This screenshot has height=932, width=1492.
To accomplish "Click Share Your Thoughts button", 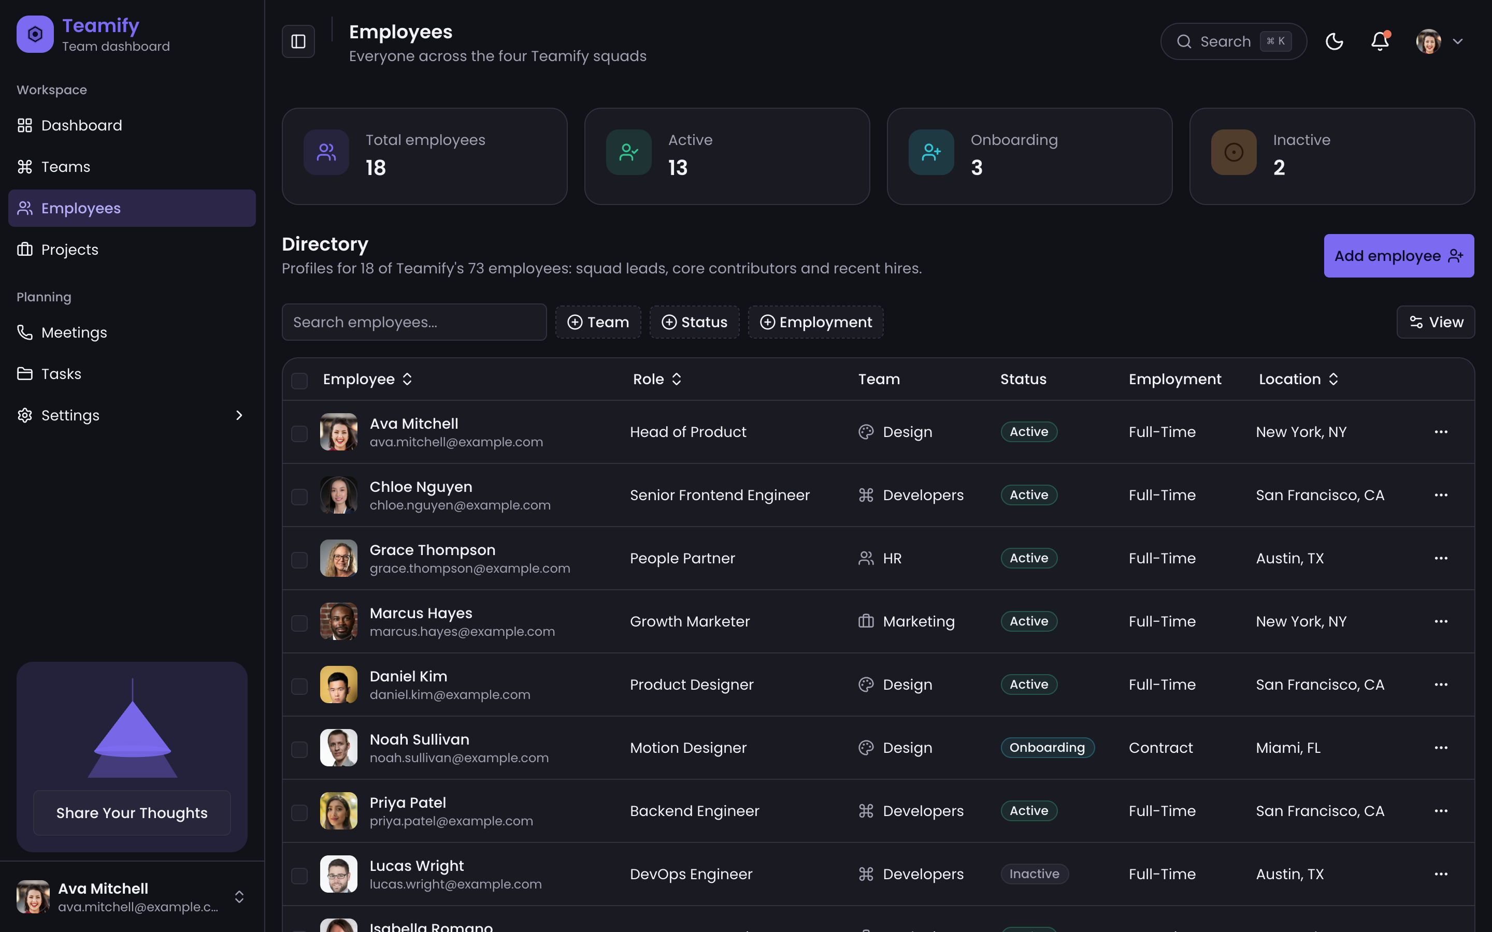I will click(132, 812).
